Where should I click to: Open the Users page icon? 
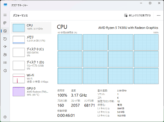point(5,55)
